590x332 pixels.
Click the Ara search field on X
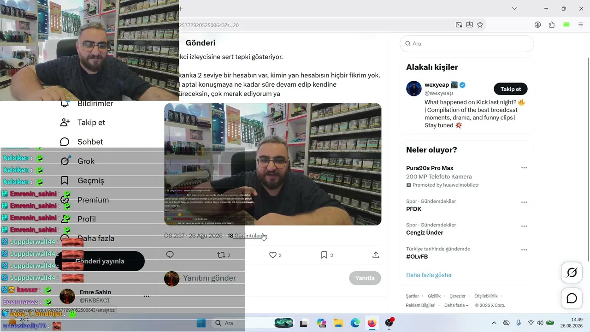(x=467, y=44)
